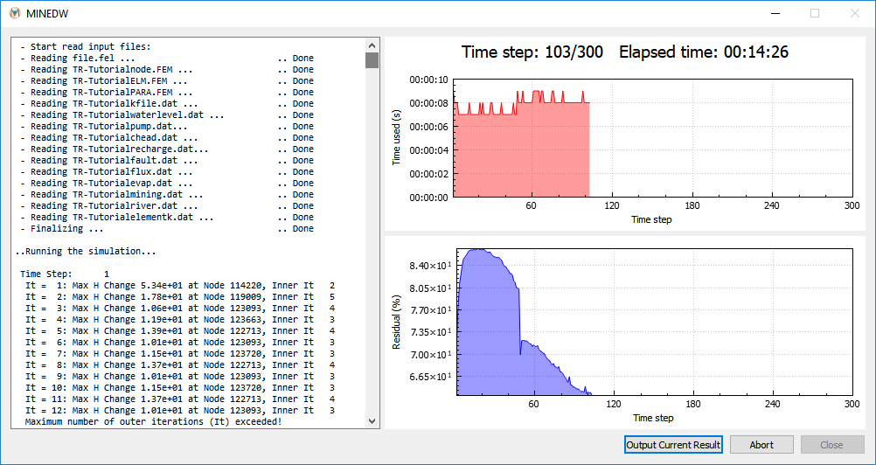Screen dimensions: 876x465
Task: Click the log panel scrollbar thumb
Action: (x=372, y=59)
